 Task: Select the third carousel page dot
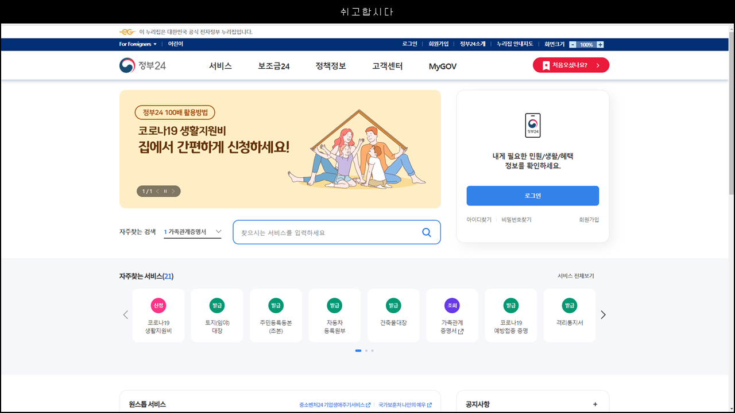pos(372,350)
